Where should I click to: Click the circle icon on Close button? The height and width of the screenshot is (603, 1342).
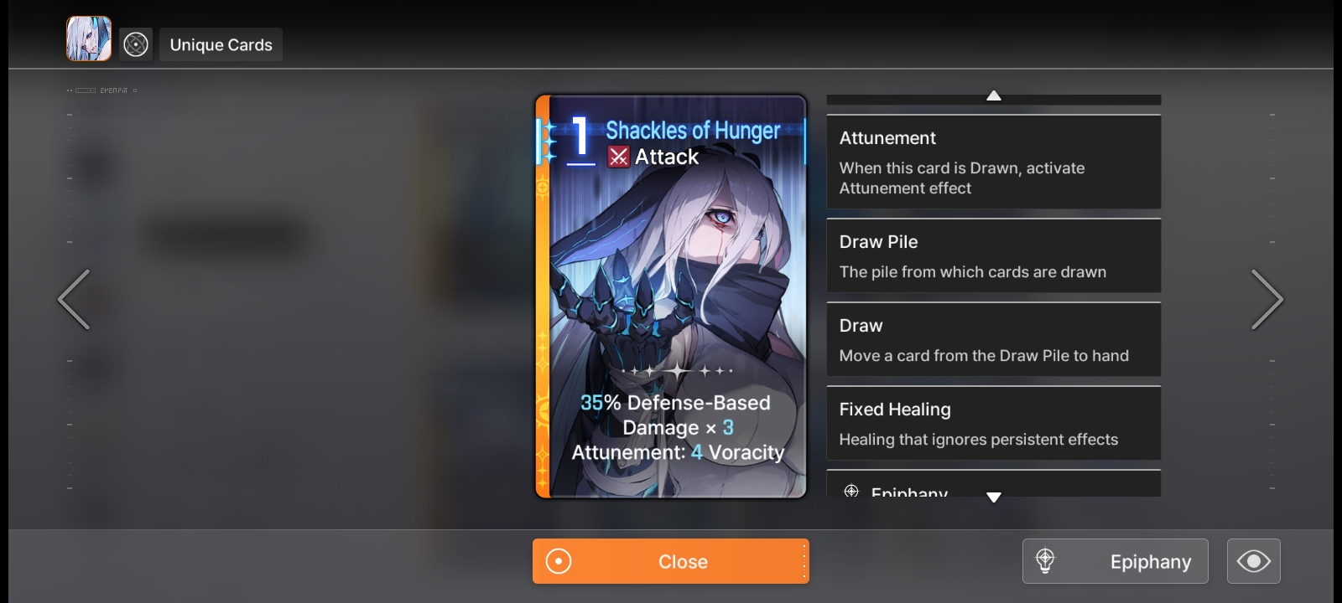point(559,561)
